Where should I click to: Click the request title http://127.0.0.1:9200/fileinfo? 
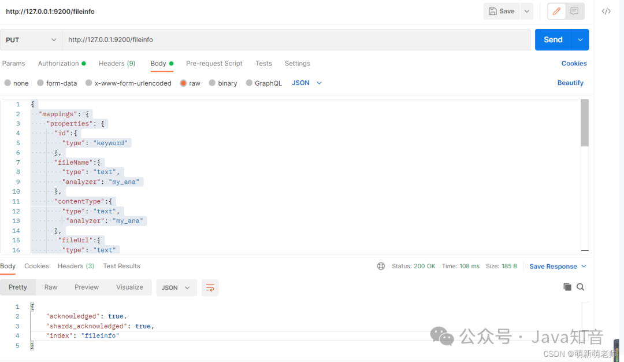[50, 12]
